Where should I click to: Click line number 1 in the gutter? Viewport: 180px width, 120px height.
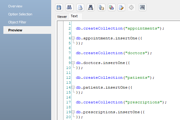click(70, 23)
